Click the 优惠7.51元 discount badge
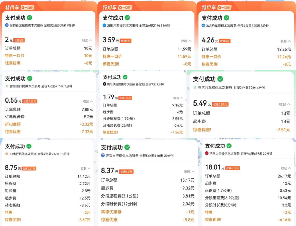Image resolution: width=296 pixels, height=226 pixels. (x=220, y=104)
